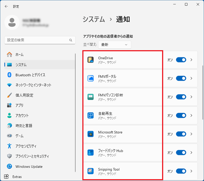
Task: Click the back arrow icon
Action: (x=6, y=6)
